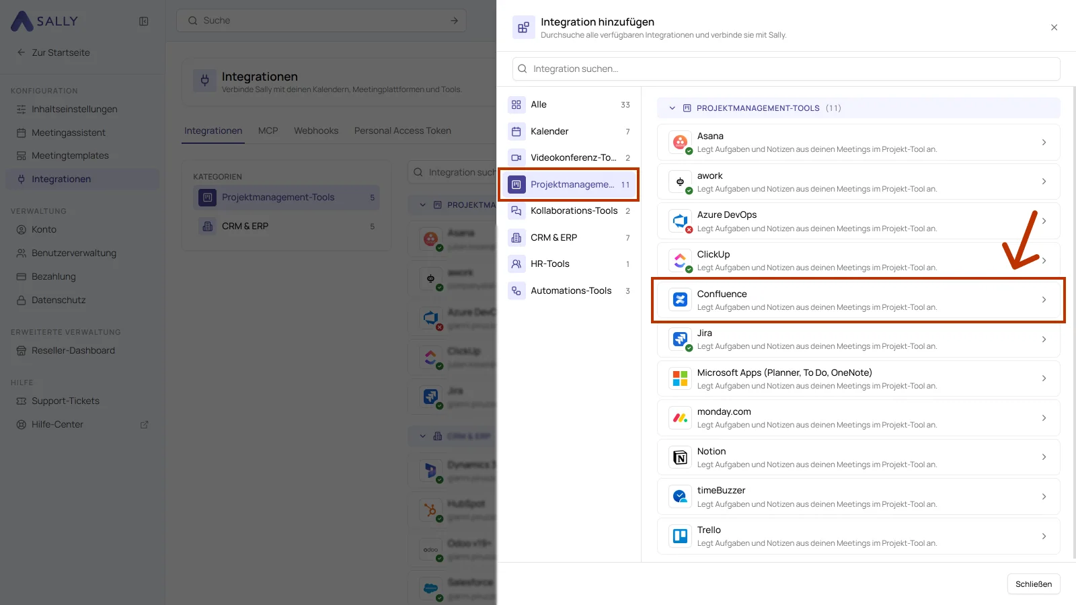Click the Alle category grid icon
The height and width of the screenshot is (605, 1076).
click(x=516, y=104)
